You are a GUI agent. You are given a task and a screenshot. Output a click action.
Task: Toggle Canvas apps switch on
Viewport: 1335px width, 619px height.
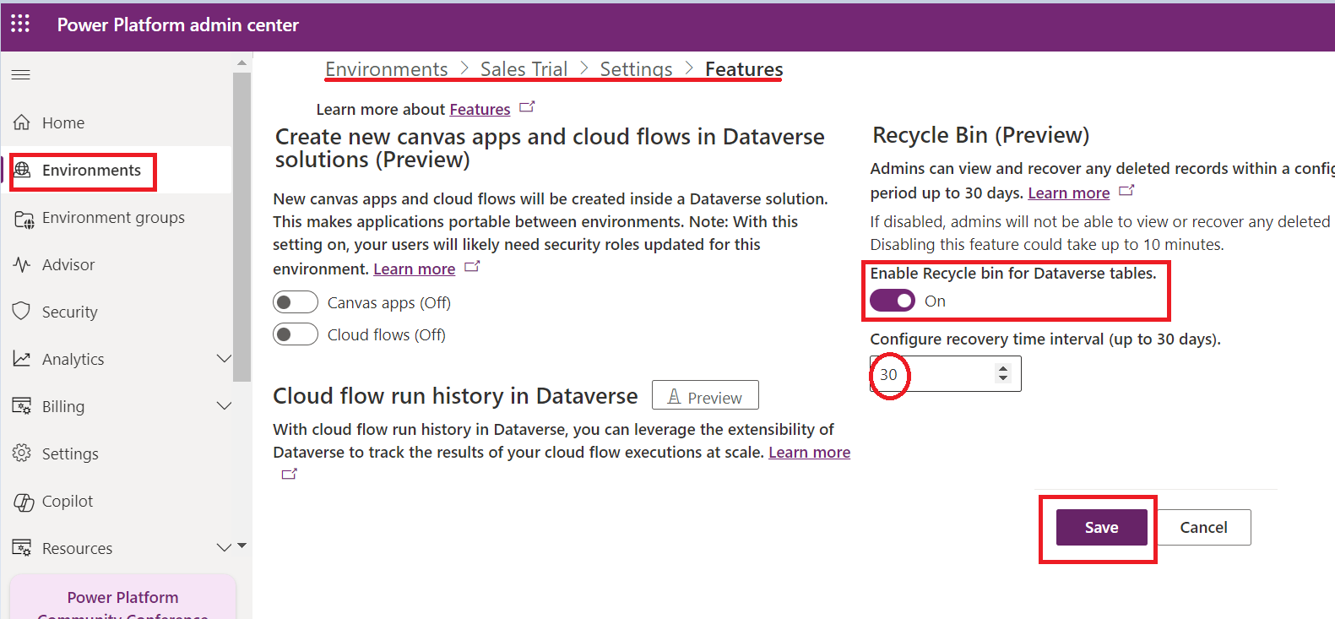pos(296,302)
